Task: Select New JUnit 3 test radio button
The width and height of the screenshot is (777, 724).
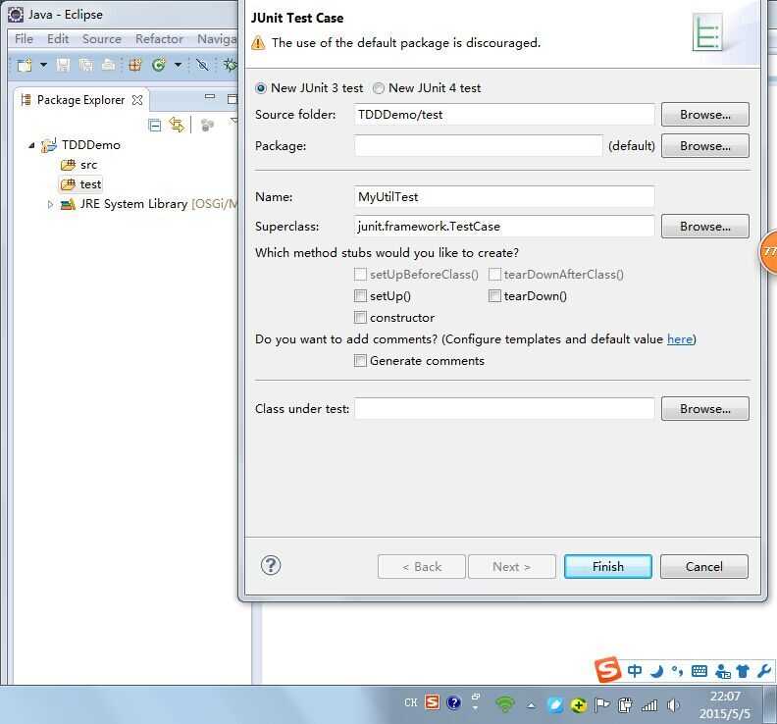Action: (x=261, y=88)
